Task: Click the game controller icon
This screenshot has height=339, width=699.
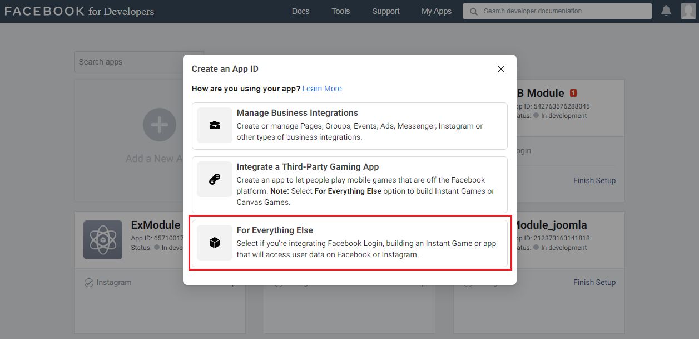Action: click(x=215, y=179)
